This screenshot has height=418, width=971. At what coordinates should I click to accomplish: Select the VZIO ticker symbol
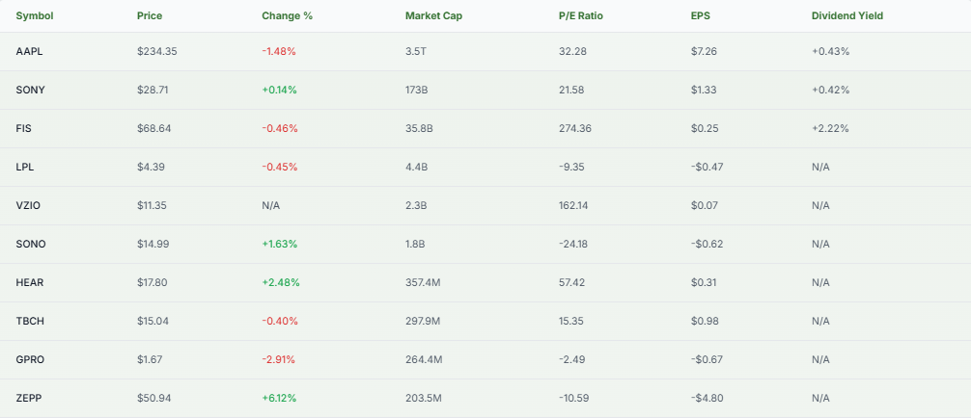click(29, 205)
